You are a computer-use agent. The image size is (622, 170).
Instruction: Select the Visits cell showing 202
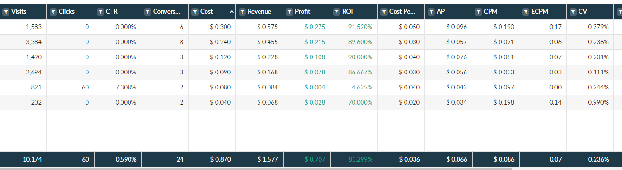pyautogui.click(x=36, y=103)
